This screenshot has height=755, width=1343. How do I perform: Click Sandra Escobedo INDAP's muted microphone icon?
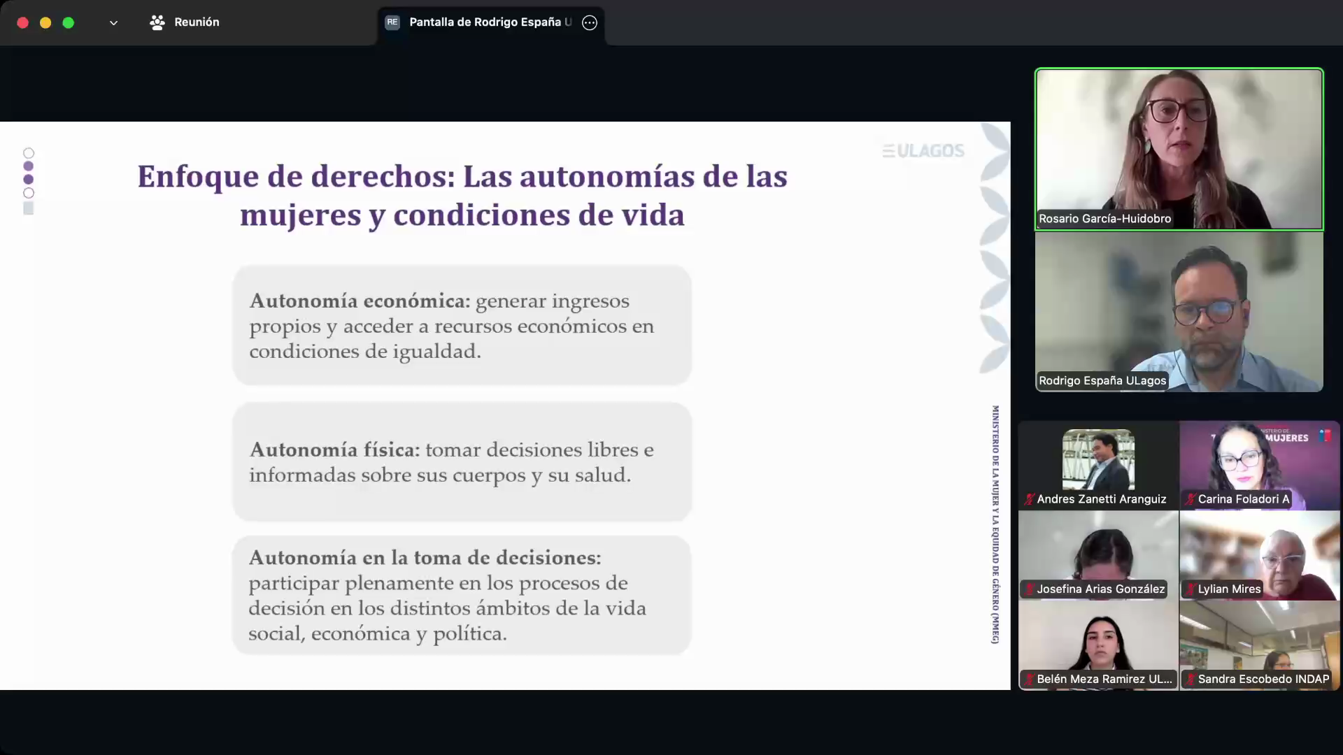(x=1190, y=679)
